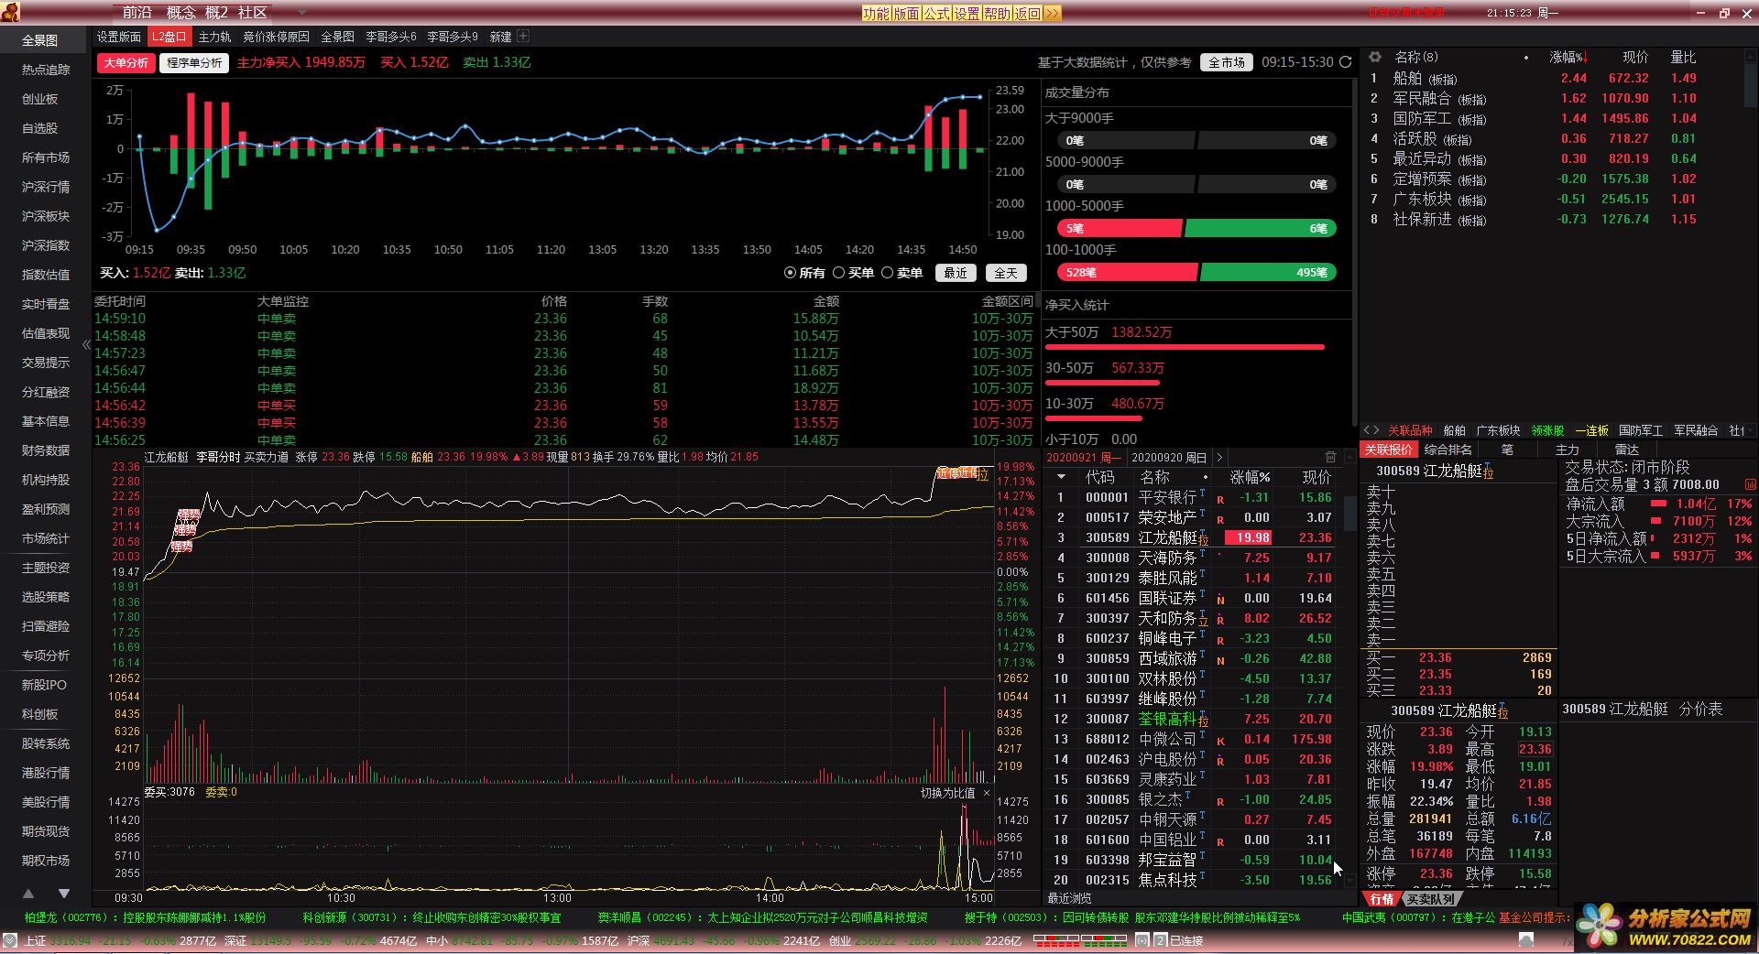Open 新股IPO in left sidebar
The height and width of the screenshot is (954, 1759).
[x=44, y=685]
